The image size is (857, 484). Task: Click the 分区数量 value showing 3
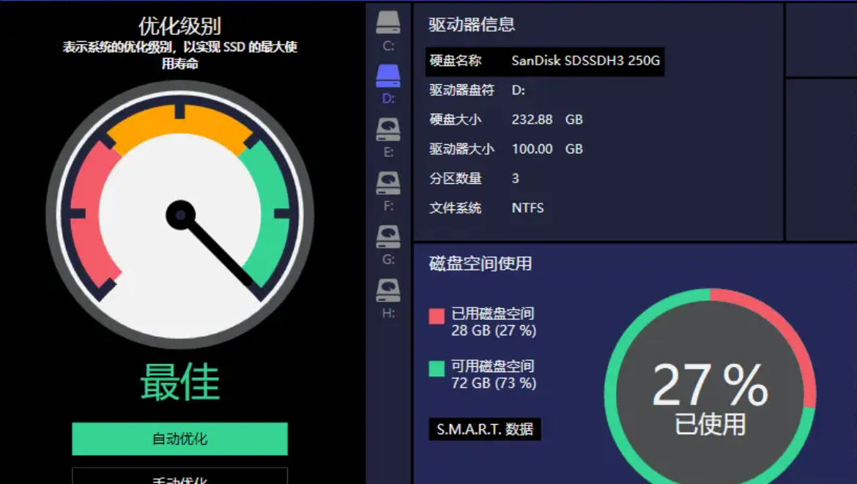515,179
